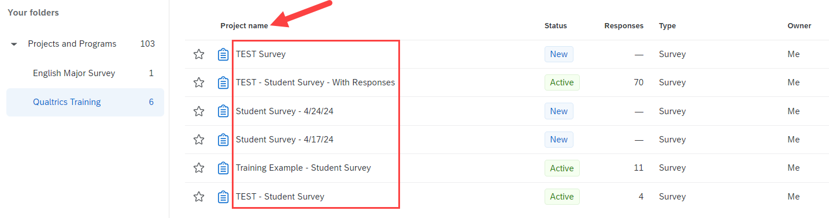Sort by the Responses column header
Viewport: 829px width, 218px height.
pos(624,26)
